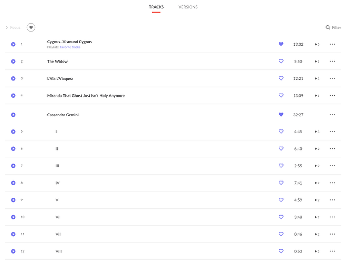Play track L'Via L'Viaquez
This screenshot has height=263, width=346.
13,78
